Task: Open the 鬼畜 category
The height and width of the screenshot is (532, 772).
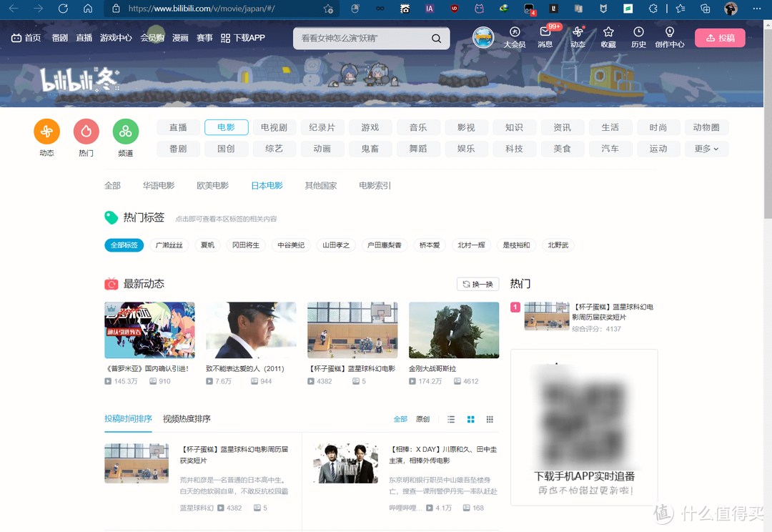Action: [x=370, y=149]
